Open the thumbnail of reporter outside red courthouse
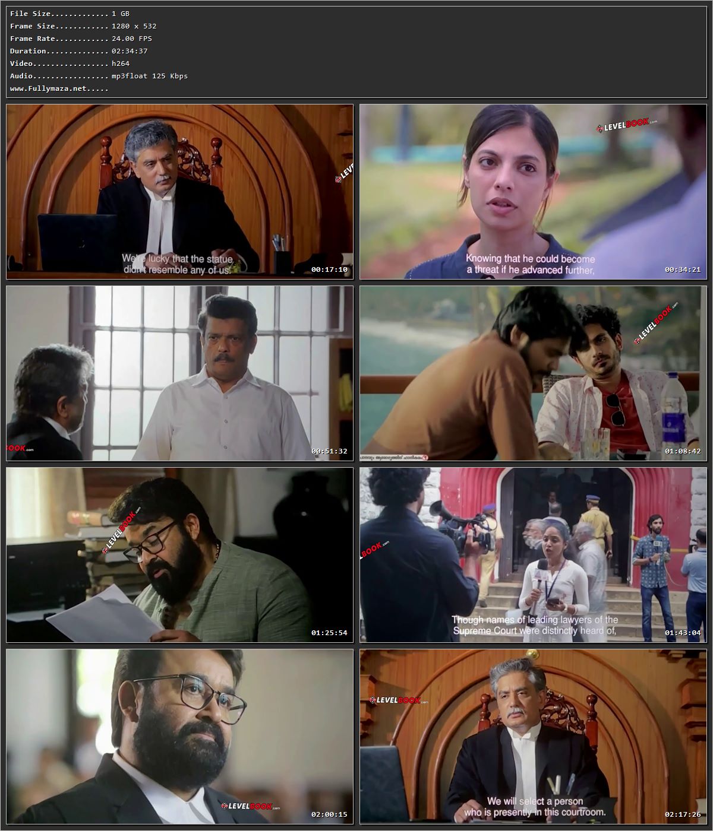The width and height of the screenshot is (713, 831). (533, 555)
